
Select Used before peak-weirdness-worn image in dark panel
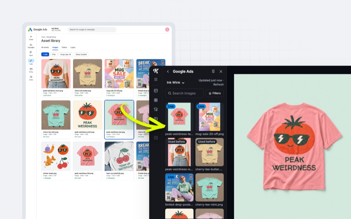pyautogui.click(x=179, y=152)
